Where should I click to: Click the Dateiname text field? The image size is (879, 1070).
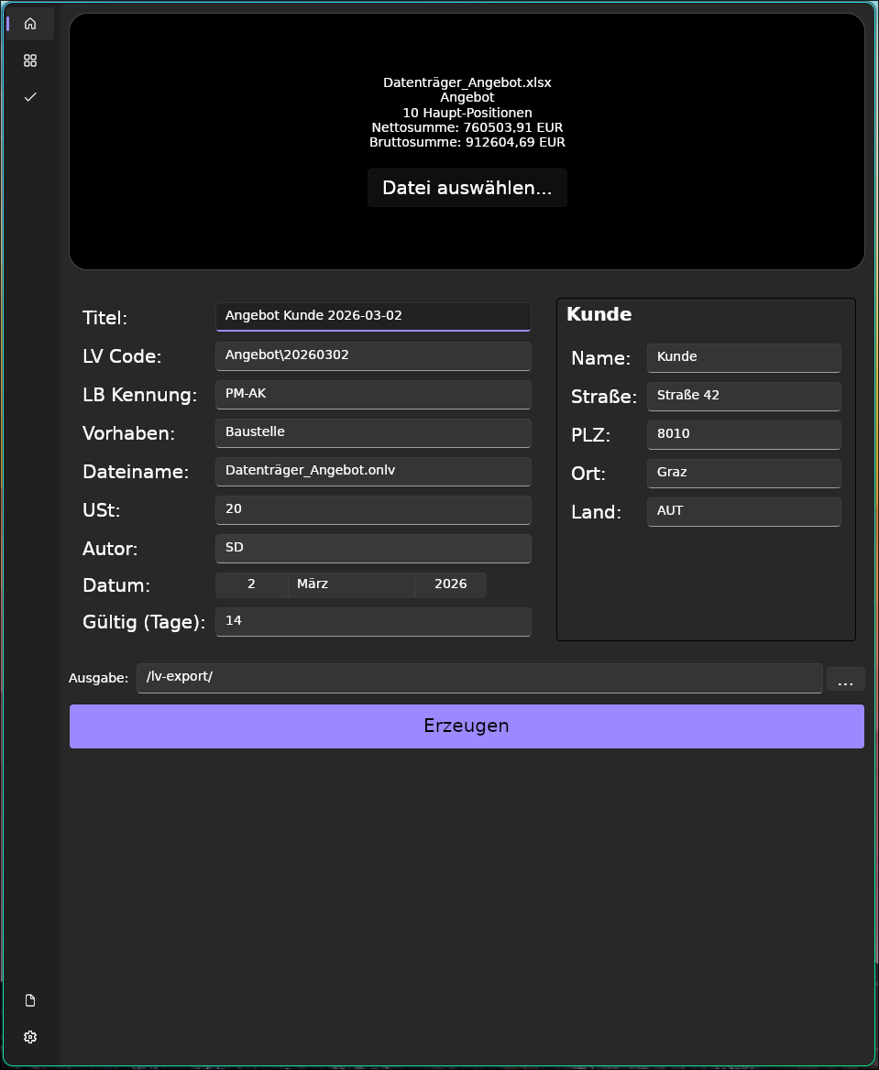(x=373, y=471)
